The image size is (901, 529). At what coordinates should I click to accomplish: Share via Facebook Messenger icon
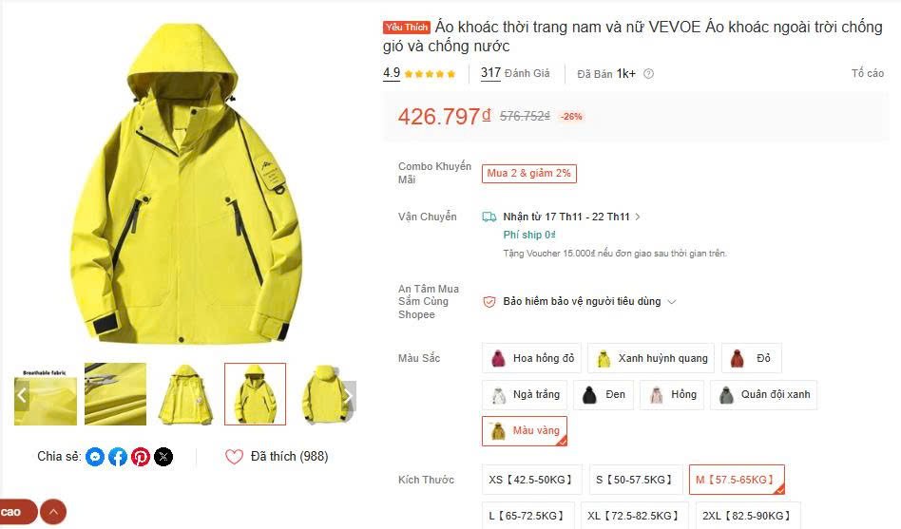95,457
